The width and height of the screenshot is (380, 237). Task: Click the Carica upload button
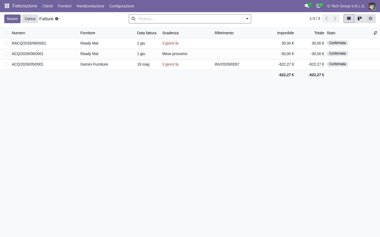30,19
